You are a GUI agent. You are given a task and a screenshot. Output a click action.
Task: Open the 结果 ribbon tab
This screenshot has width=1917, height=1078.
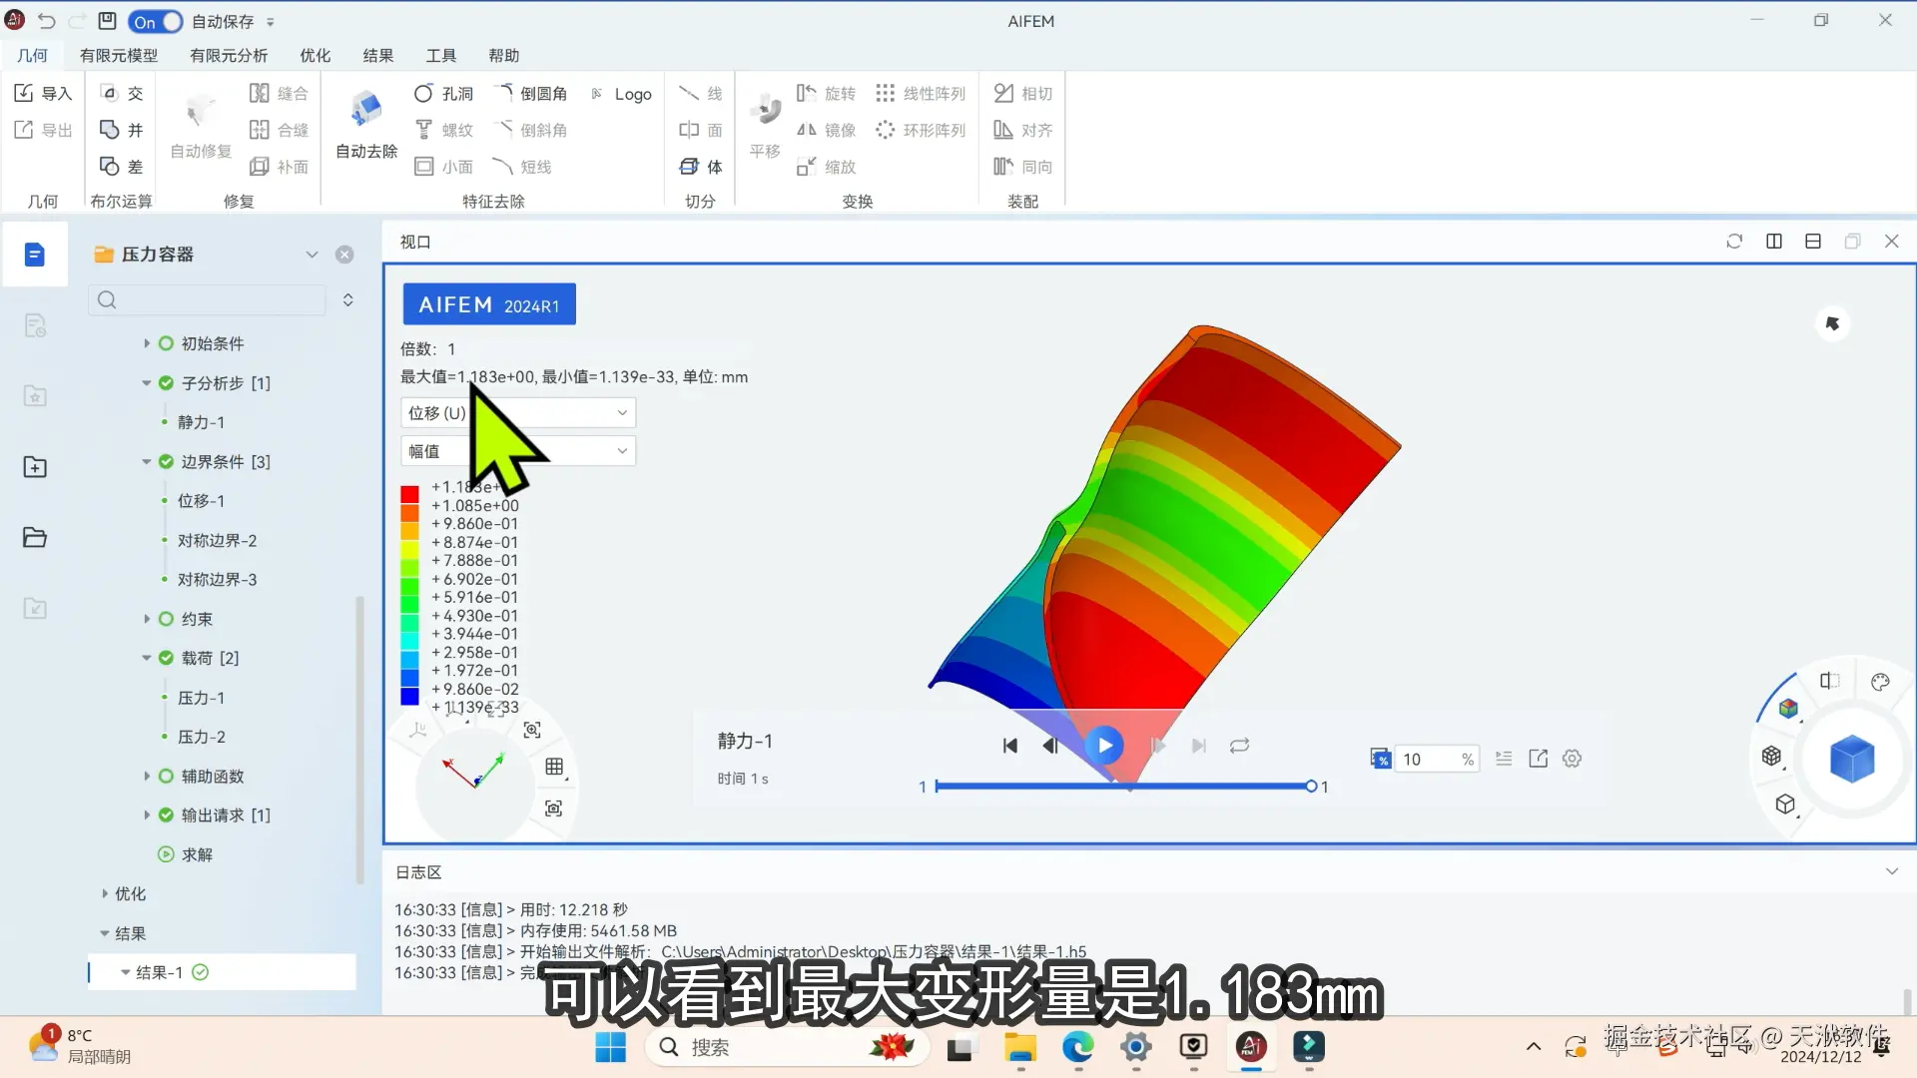coord(377,55)
